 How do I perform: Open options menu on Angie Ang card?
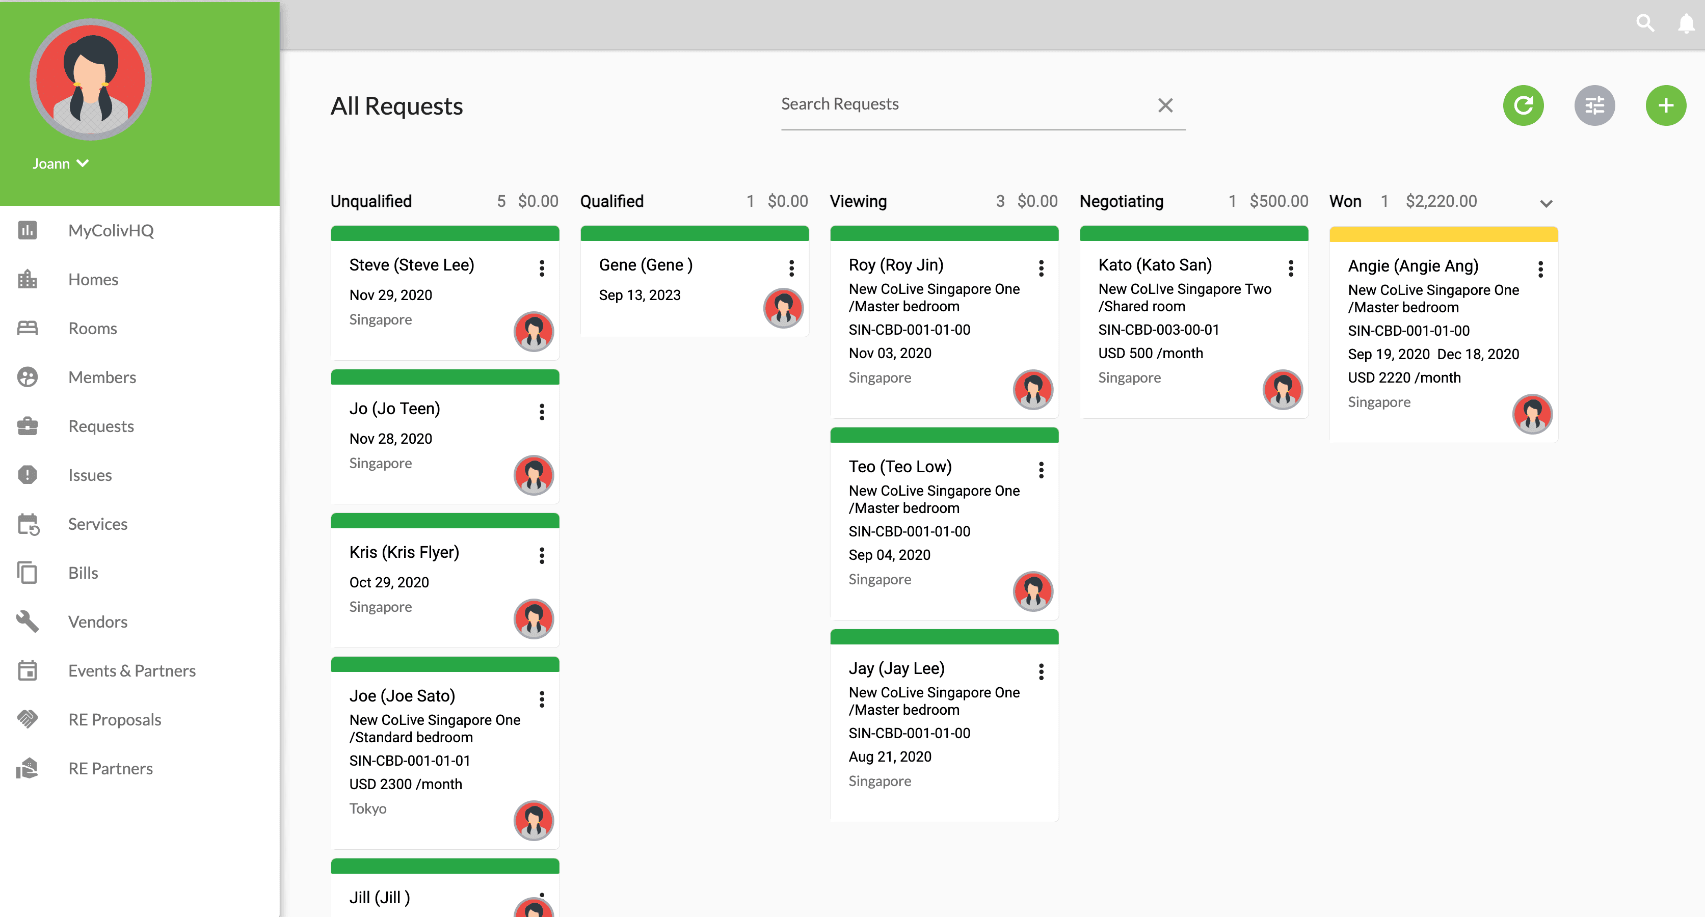tap(1540, 268)
